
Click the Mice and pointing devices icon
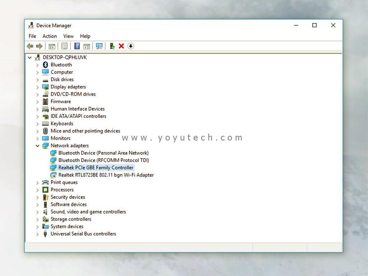point(46,131)
